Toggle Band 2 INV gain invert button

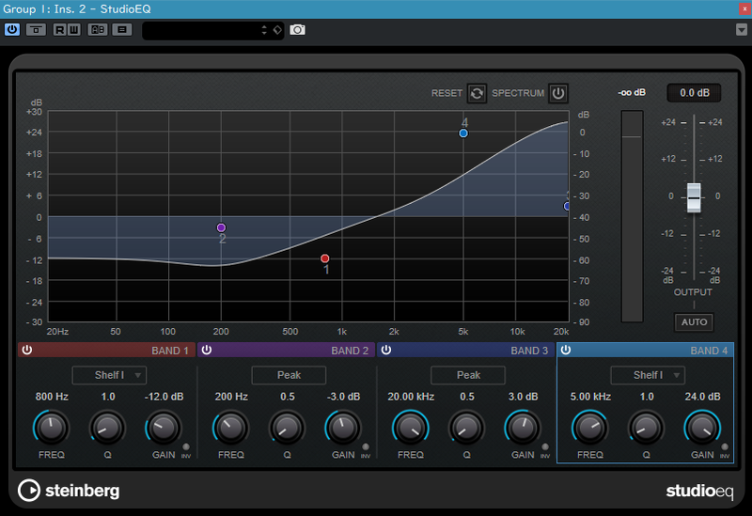[x=366, y=447]
